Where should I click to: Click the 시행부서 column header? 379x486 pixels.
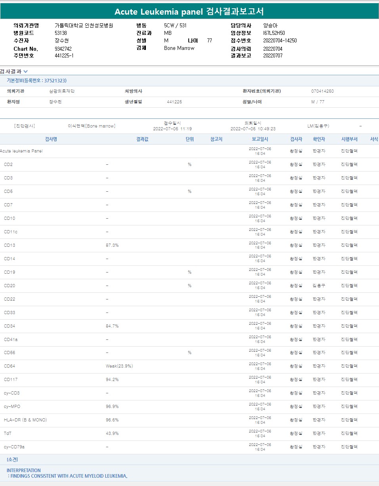[x=349, y=139]
